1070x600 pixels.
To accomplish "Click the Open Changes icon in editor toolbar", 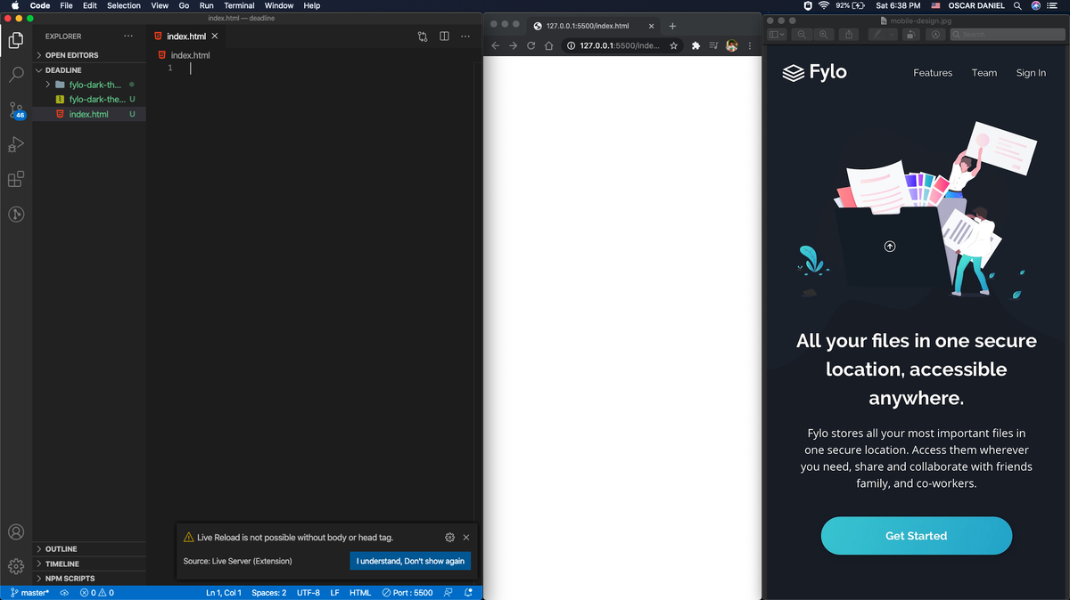I will pos(423,36).
